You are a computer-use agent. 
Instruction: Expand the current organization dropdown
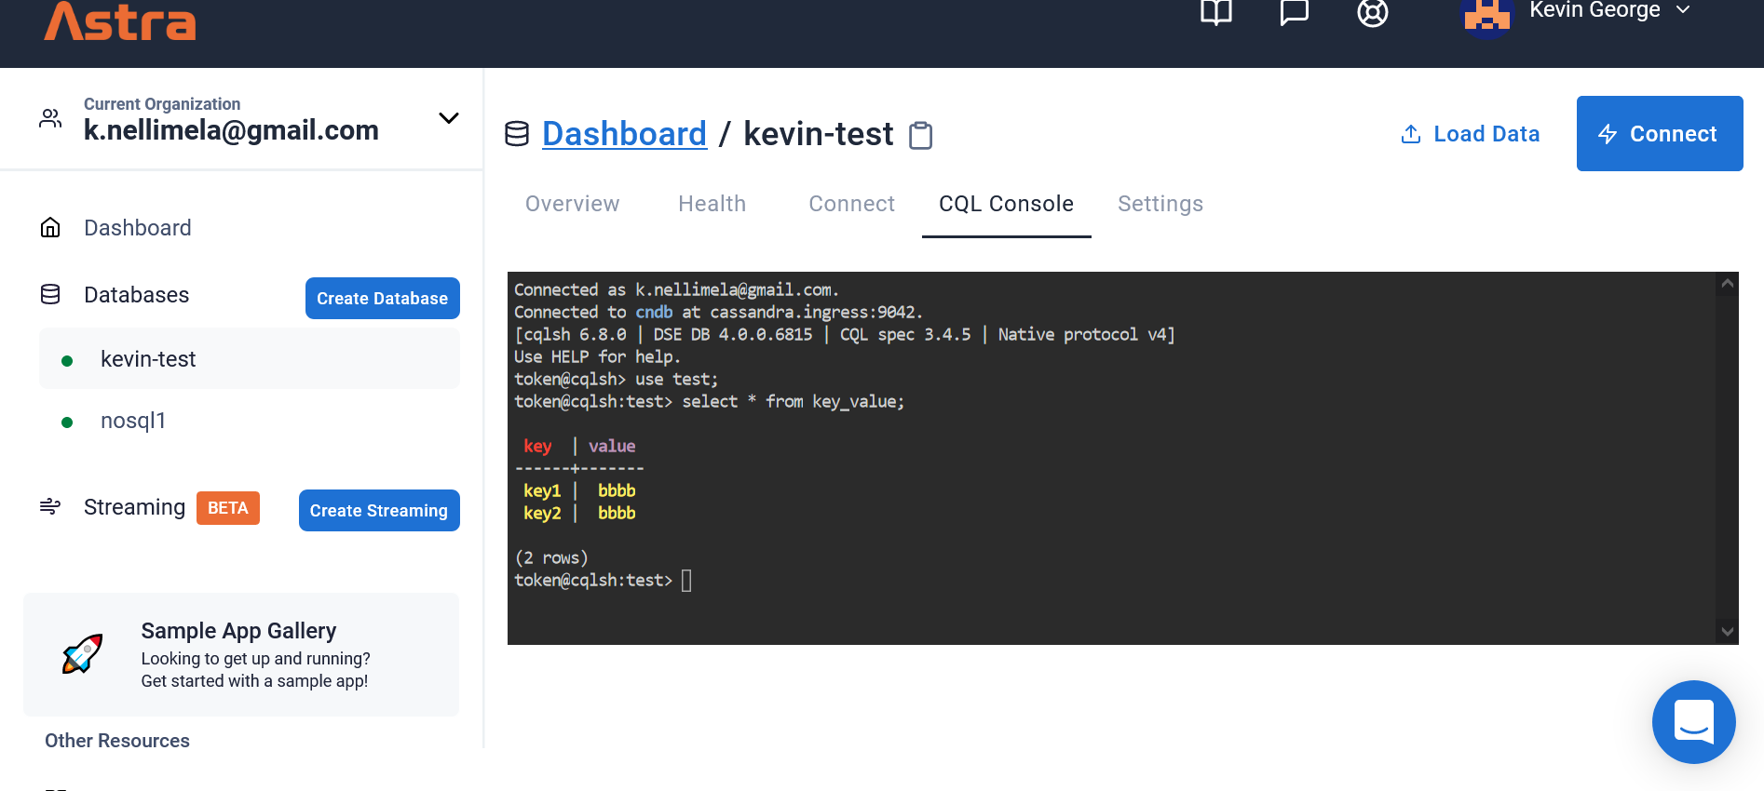pyautogui.click(x=448, y=118)
